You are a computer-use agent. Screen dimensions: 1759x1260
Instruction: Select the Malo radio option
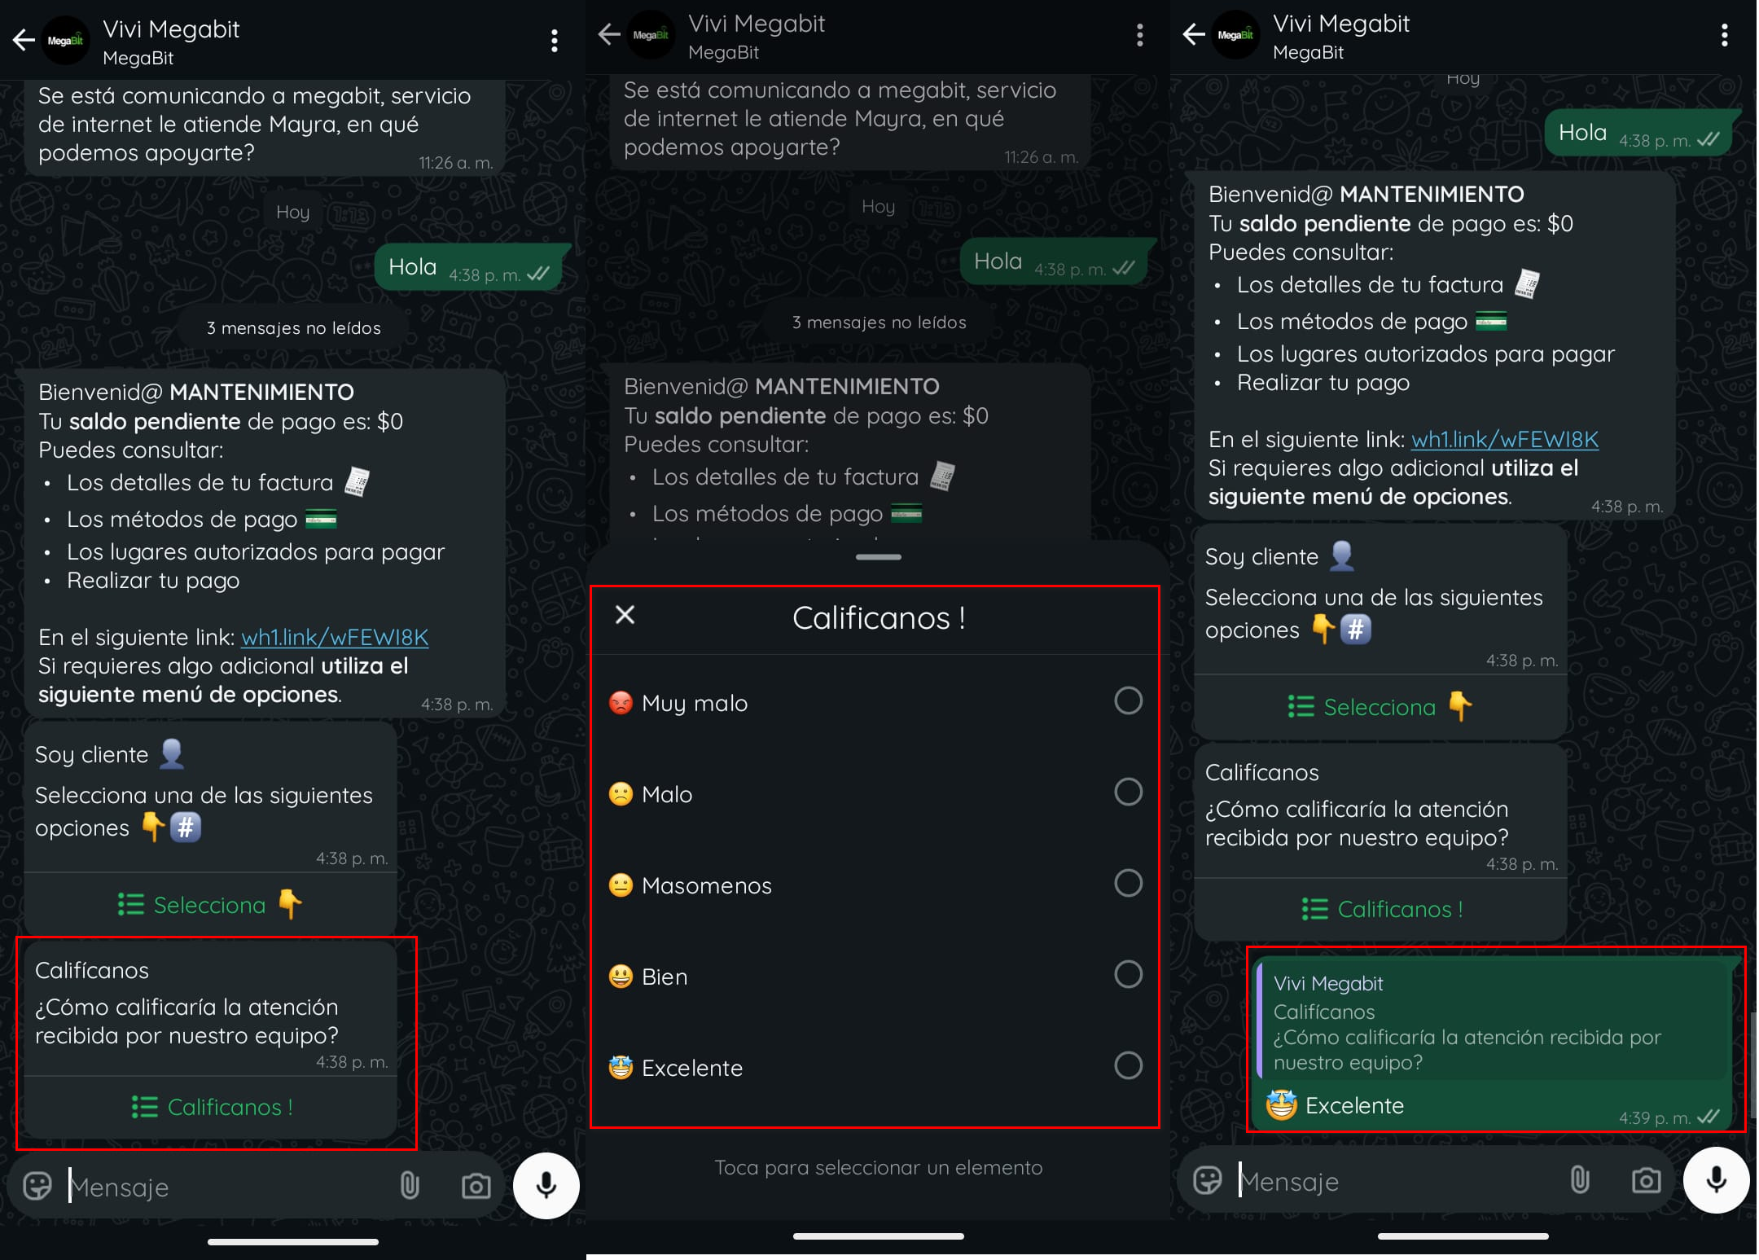point(1128,792)
